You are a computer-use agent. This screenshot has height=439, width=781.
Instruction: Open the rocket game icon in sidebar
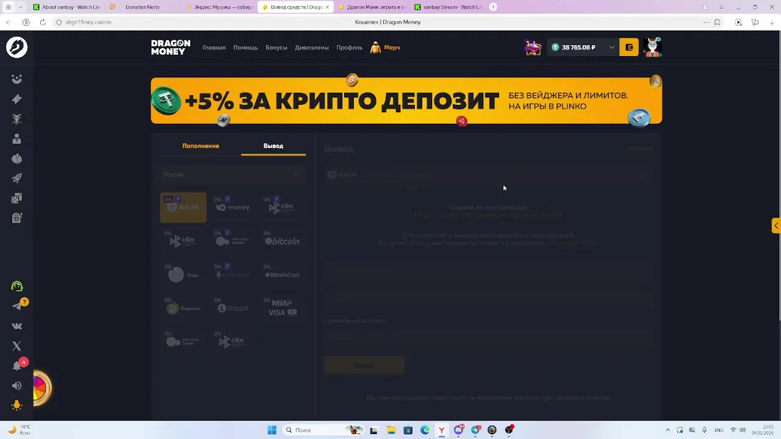click(16, 178)
